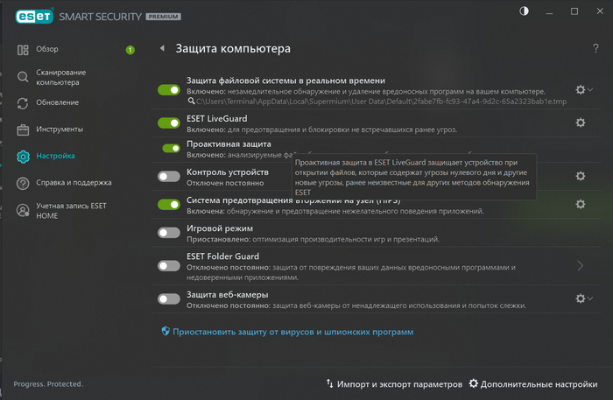613x400 pixels.
Task: Expand real-time protection gear dropdown
Action: coord(584,89)
